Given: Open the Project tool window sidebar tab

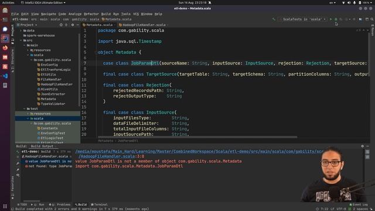Looking at the screenshot, I should coord(13,34).
